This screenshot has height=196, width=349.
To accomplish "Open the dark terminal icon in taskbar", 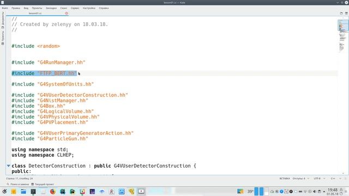I will [33, 191].
